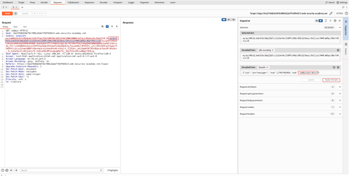Select top-bottom response layout
The image size is (350, 176).
click(x=229, y=19)
